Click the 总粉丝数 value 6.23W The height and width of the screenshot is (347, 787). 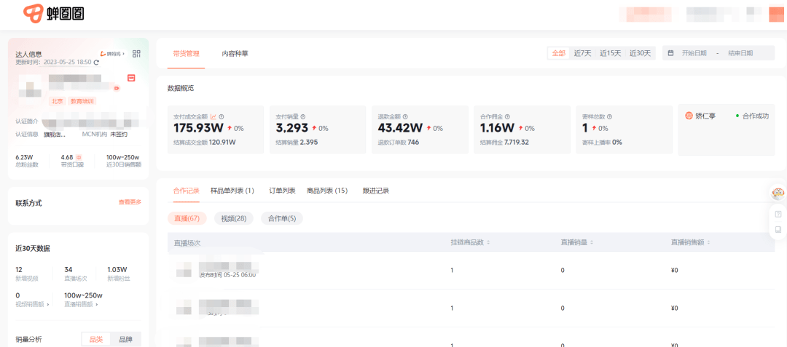coord(24,156)
